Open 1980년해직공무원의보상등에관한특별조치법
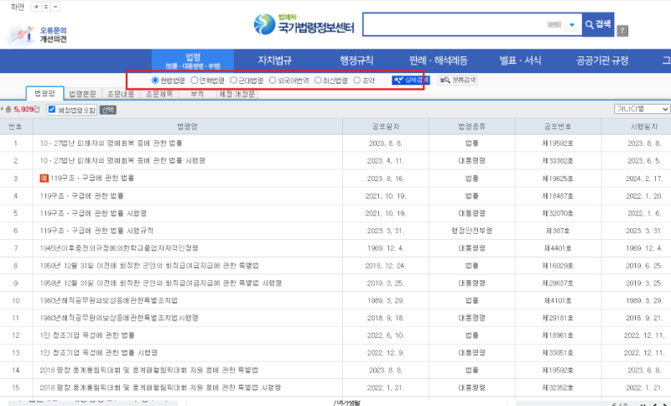 coord(109,300)
